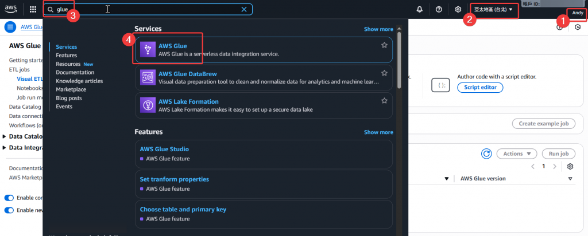Click Create example job button
The height and width of the screenshot is (236, 588).
tap(544, 123)
